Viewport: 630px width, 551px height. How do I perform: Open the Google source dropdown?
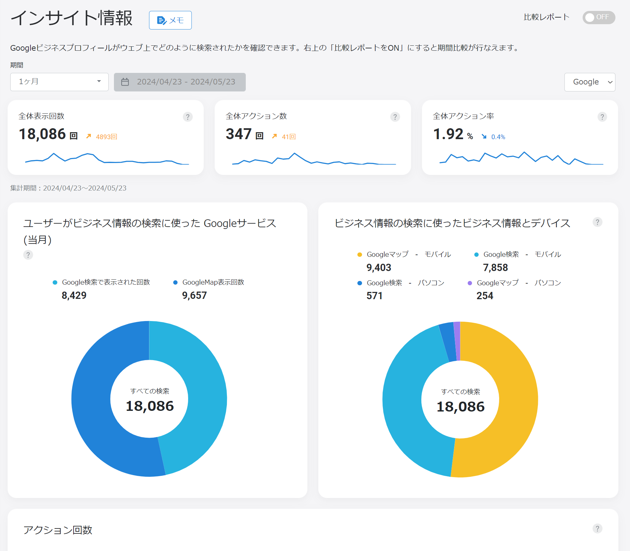(x=590, y=82)
